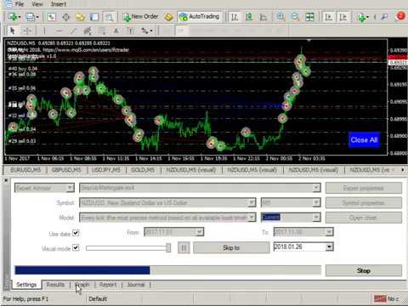
Task: Select the text label tool
Action: tap(131, 31)
